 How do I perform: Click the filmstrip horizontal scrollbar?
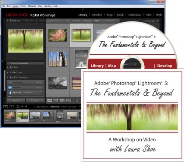point(42,123)
